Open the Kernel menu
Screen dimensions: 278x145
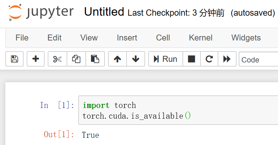click(x=200, y=38)
